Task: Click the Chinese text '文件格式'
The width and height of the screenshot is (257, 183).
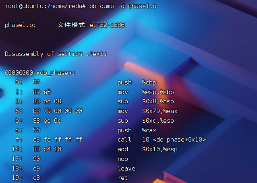Action: [71, 25]
